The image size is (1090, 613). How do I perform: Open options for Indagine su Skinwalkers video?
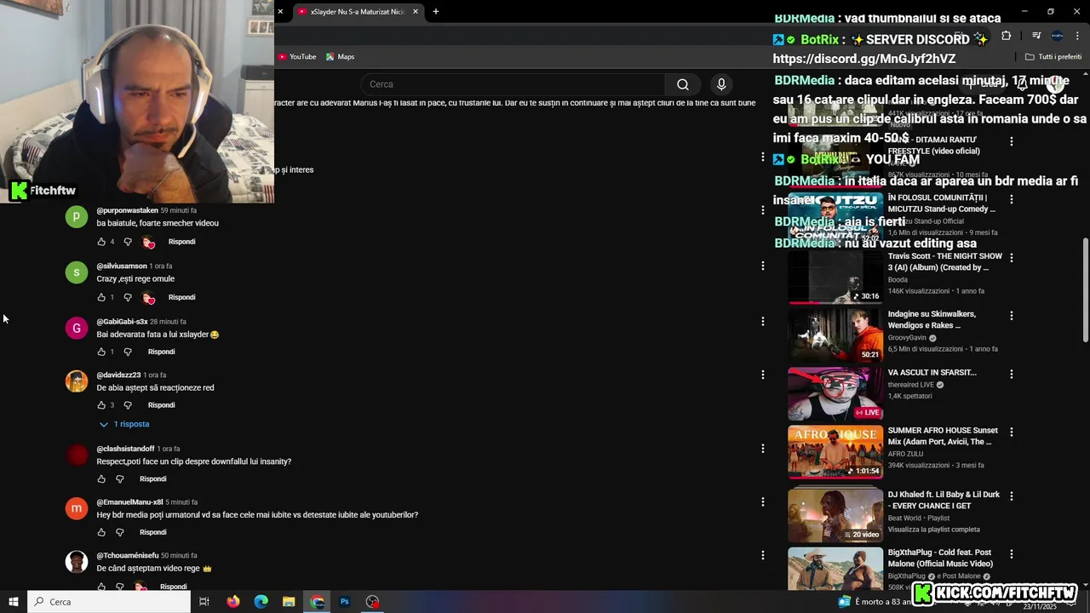[1012, 315]
